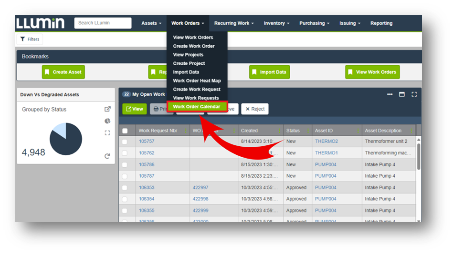The width and height of the screenshot is (453, 253).
Task: Click the pie chart type icon
Action: pos(107,121)
